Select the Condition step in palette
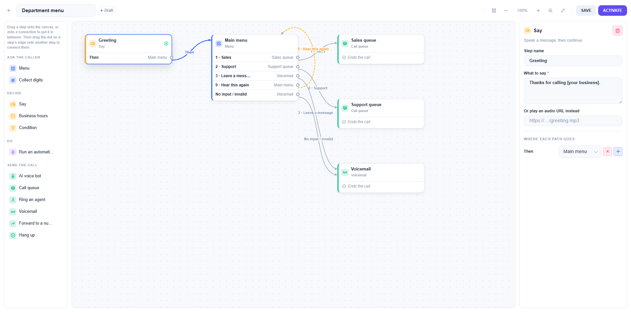 point(35,128)
